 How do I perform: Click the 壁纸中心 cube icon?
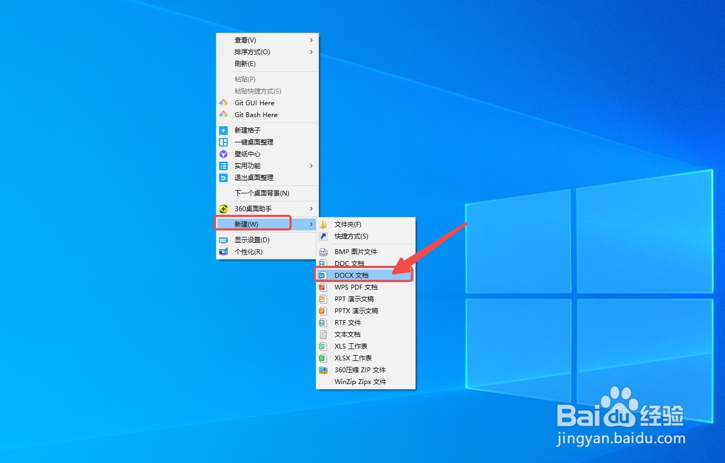223,154
